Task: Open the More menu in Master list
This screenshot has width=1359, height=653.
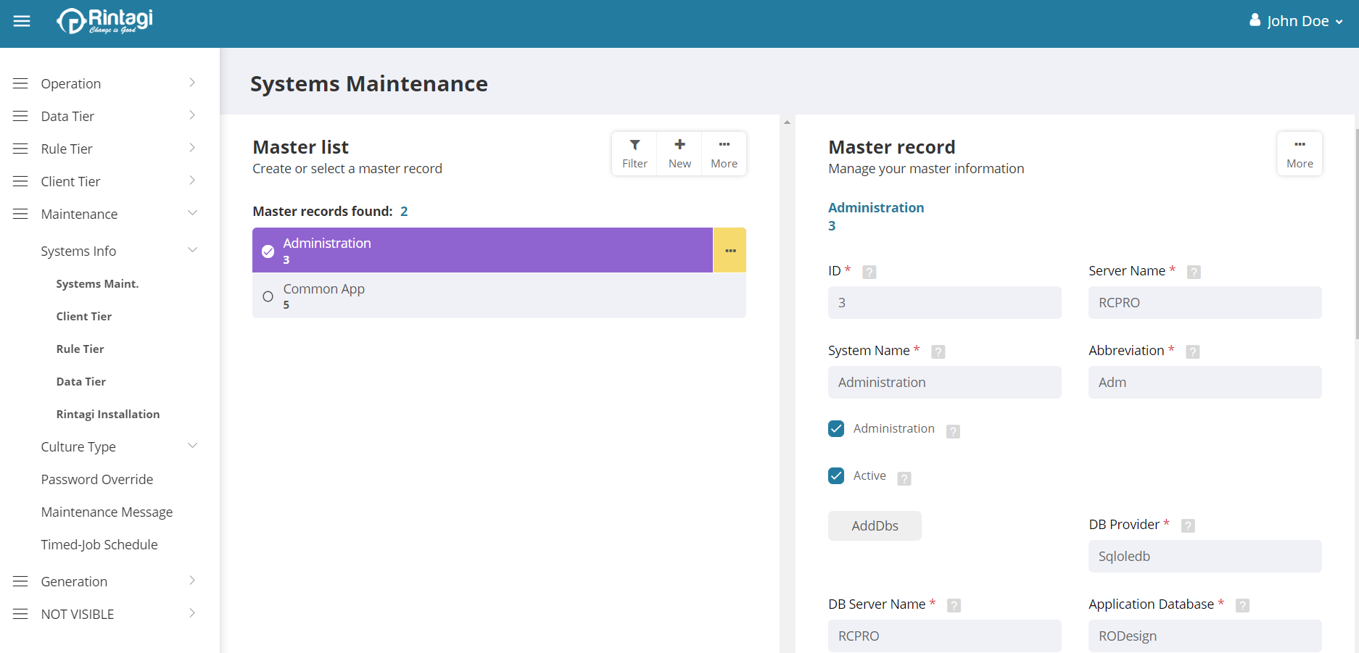Action: [x=724, y=154]
